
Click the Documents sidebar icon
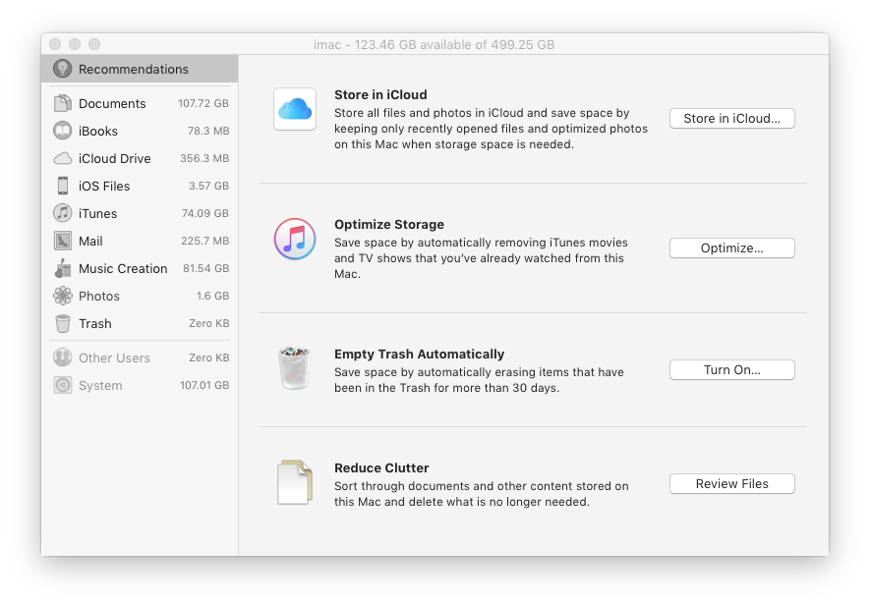point(63,103)
